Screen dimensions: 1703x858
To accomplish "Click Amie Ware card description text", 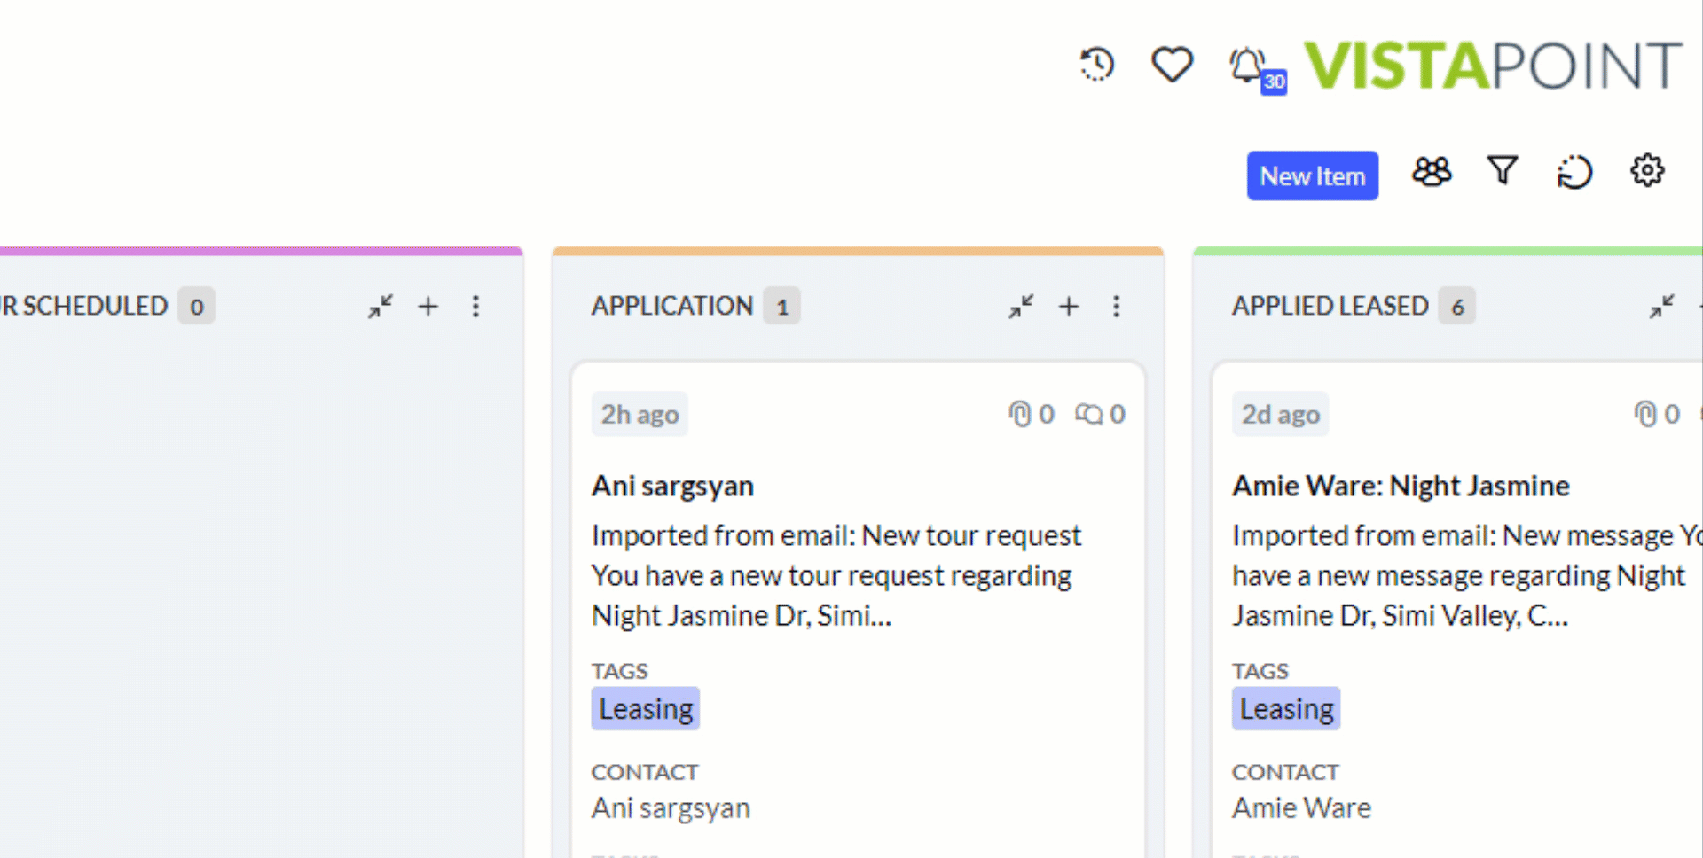I will click(1466, 576).
